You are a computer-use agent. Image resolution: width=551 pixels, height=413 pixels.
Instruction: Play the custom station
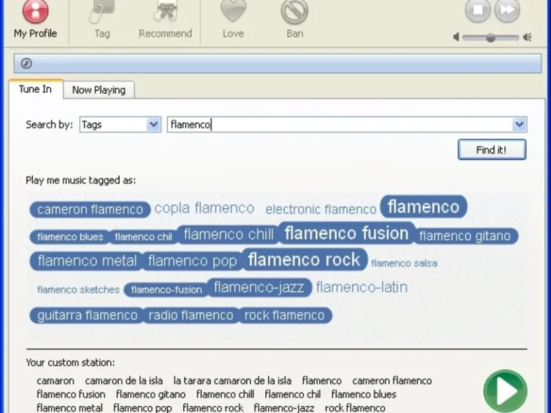pos(505,391)
